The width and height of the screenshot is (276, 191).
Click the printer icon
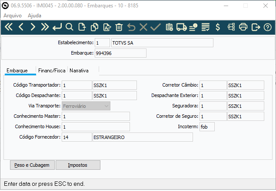pos(243,27)
